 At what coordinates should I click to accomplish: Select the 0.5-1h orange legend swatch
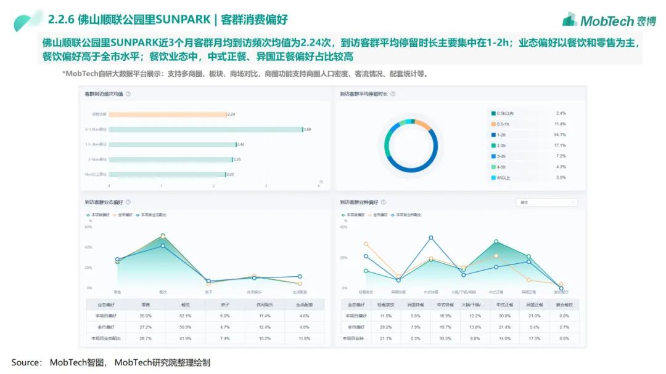[493, 124]
